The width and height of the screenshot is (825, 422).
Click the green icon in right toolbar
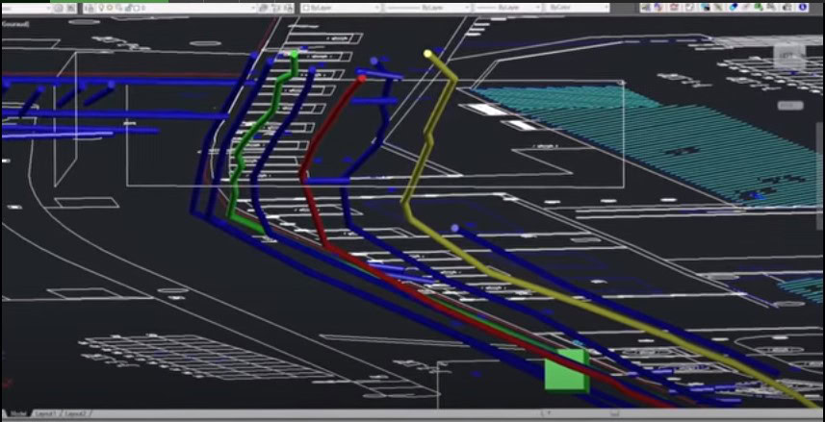coord(759,8)
